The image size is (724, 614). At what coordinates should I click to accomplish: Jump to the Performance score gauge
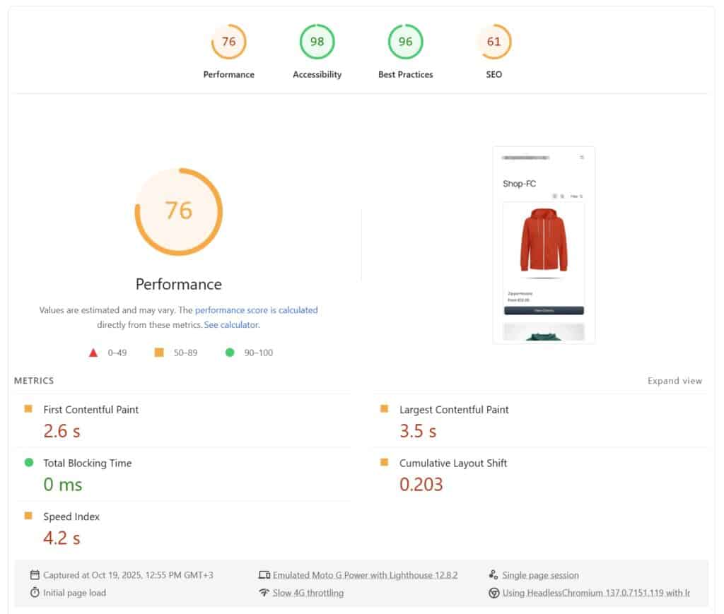pyautogui.click(x=228, y=42)
